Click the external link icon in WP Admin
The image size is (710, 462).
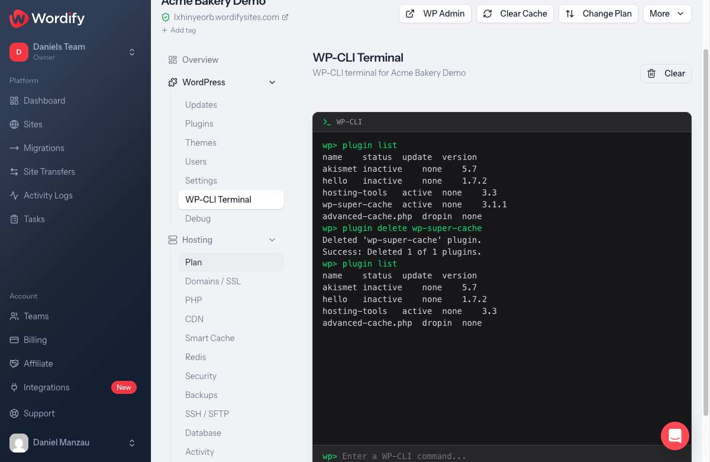tap(411, 14)
